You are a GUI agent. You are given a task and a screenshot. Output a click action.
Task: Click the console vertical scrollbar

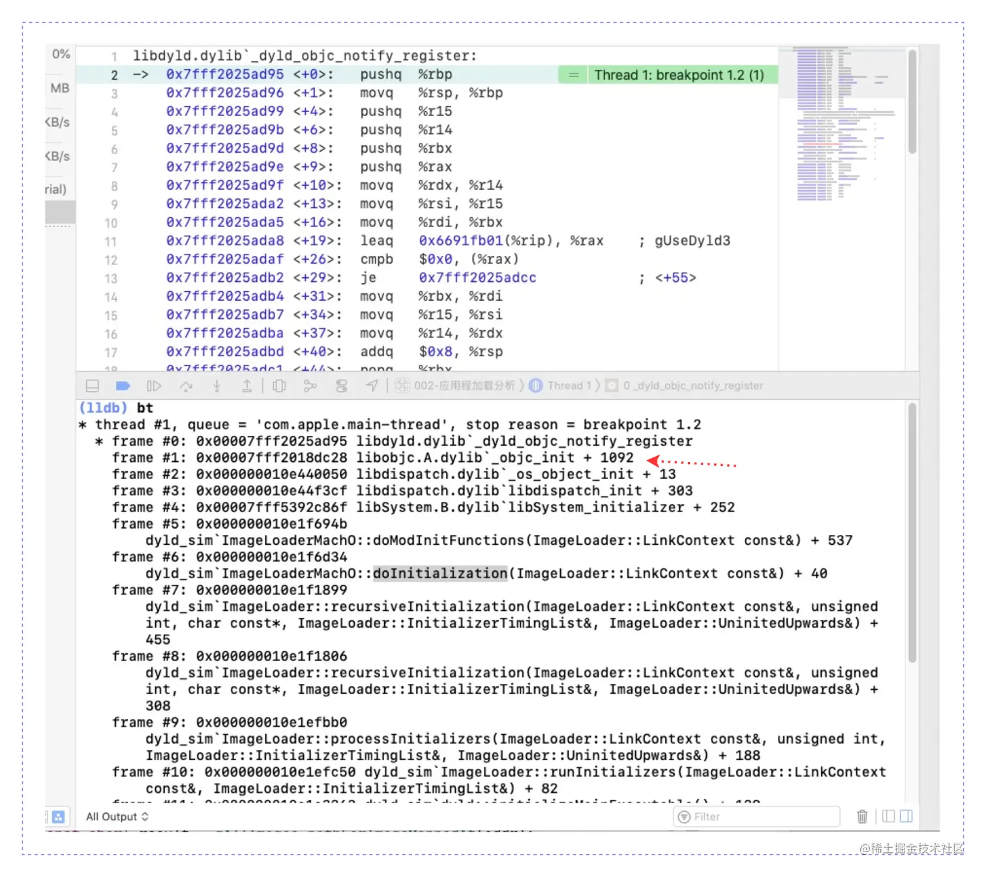pos(912,532)
